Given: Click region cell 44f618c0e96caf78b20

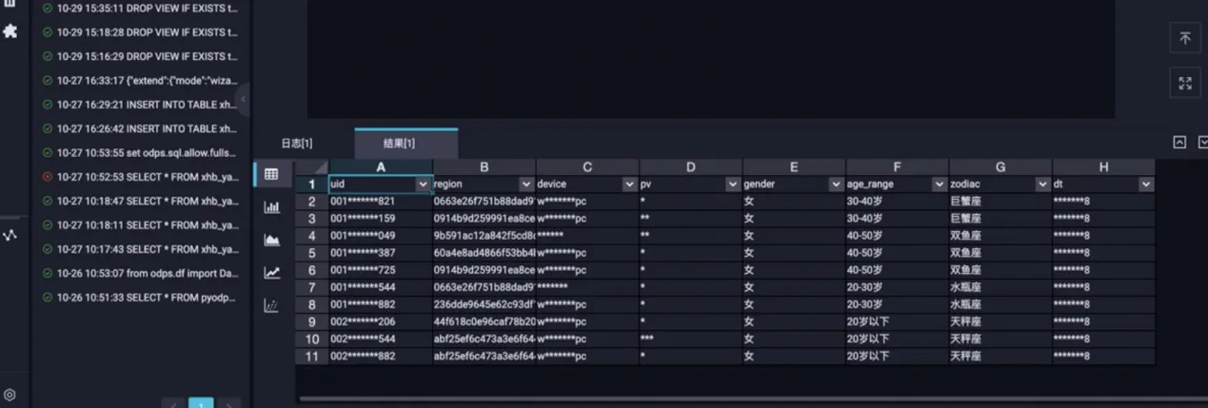Looking at the screenshot, I should pyautogui.click(x=484, y=322).
